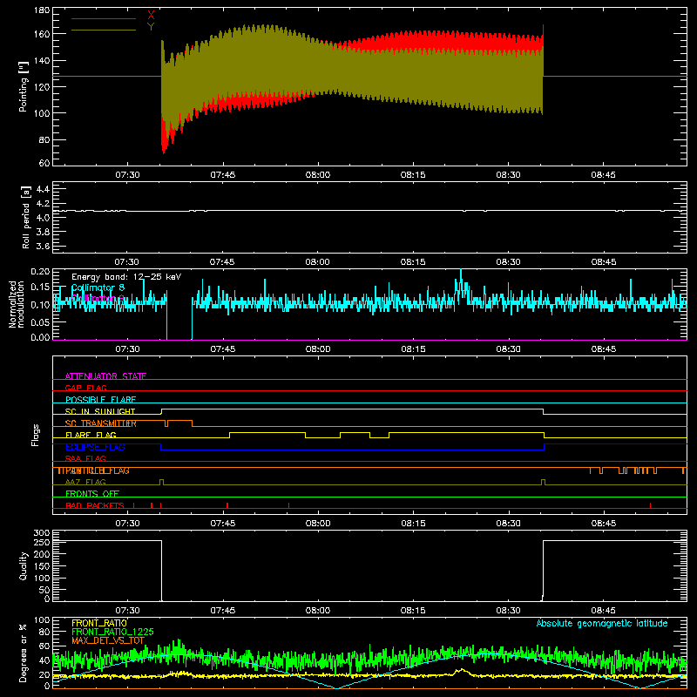Click the Pointing axis title
Image resolution: width=697 pixels, height=697 pixels.
[x=24, y=86]
